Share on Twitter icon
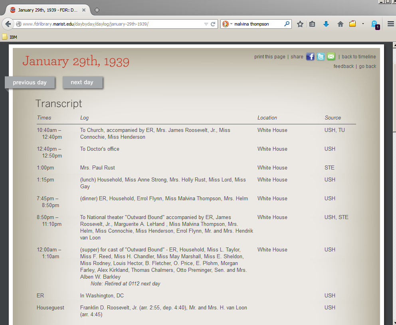The height and width of the screenshot is (325, 396). coord(321,56)
